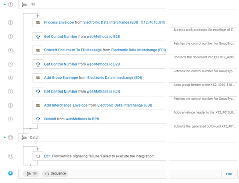
Task: Click the EDI icon beside Convert Document To EDIMessage
Action: (x=38, y=50)
